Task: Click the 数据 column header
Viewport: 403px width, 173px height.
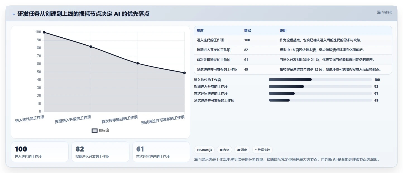Action: [248, 31]
